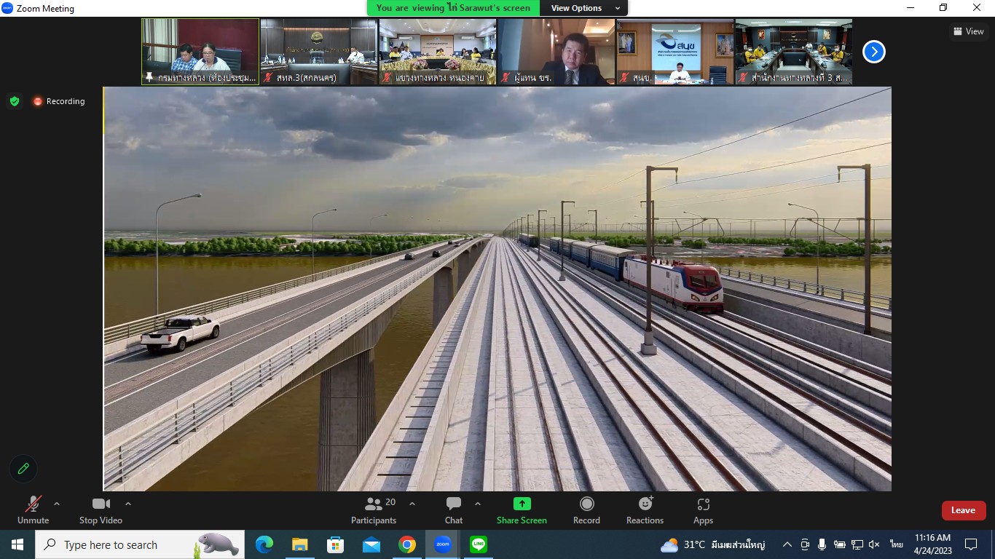Stop the camera video

coord(101,510)
